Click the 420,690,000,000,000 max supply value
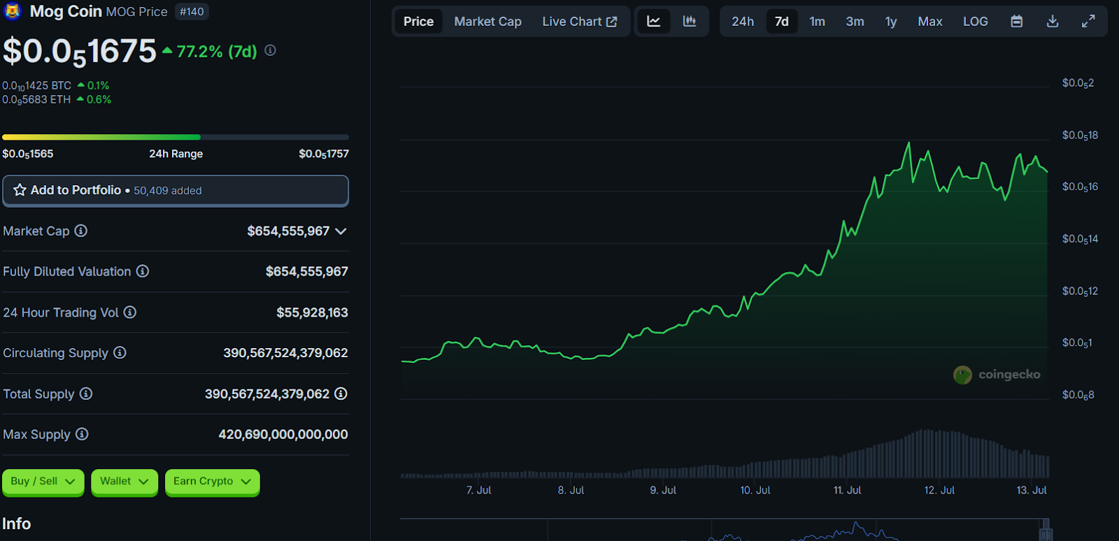Viewport: 1119px width, 541px height. click(283, 434)
